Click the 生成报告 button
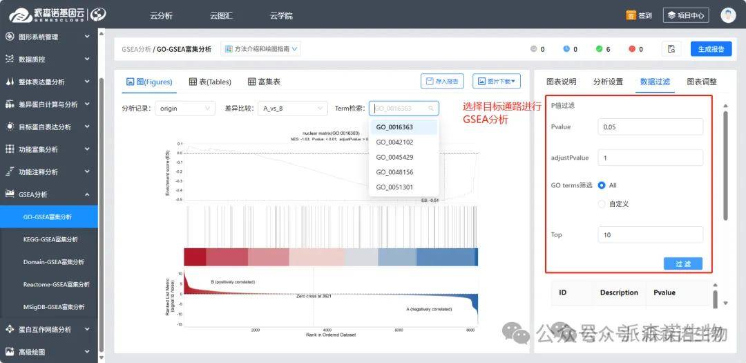746x363 pixels. [x=711, y=49]
